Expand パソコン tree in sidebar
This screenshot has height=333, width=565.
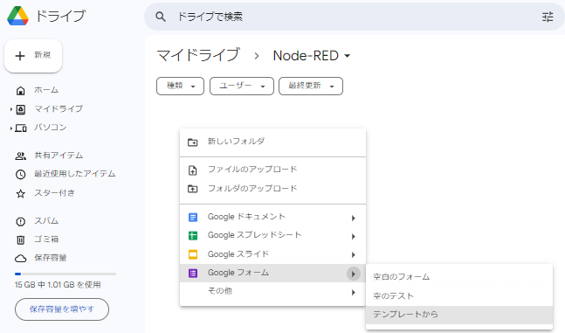11,128
